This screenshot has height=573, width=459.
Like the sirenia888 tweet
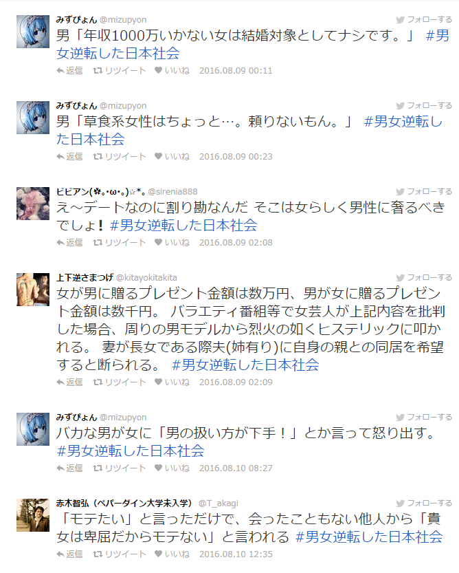(x=172, y=242)
